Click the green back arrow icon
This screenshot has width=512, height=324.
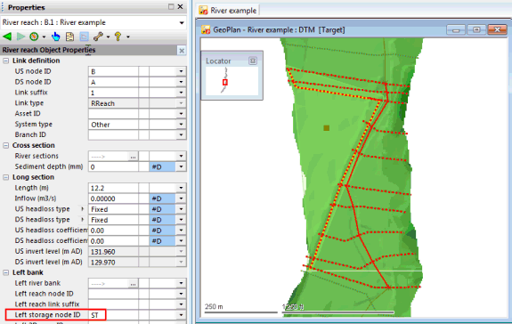coord(7,36)
